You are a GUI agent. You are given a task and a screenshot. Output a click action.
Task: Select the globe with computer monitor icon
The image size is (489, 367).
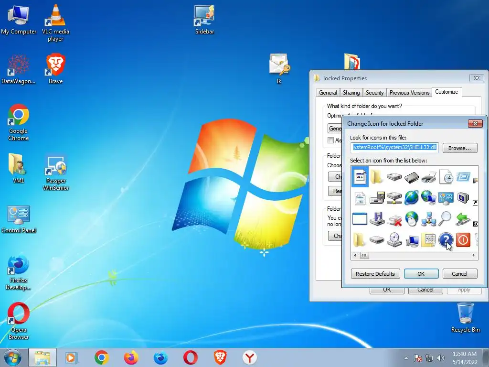pyautogui.click(x=429, y=198)
